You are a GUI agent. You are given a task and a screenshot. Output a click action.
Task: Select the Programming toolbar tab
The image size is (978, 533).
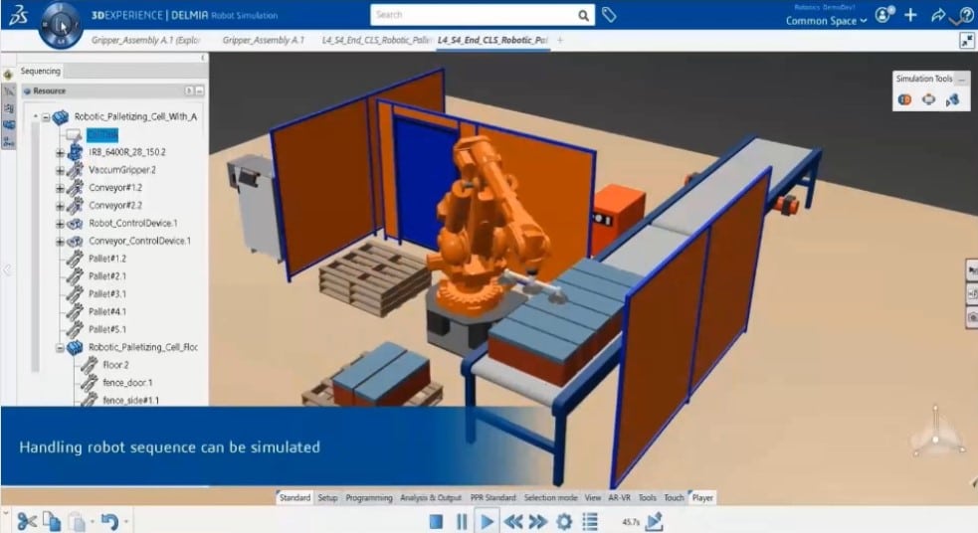(x=369, y=497)
